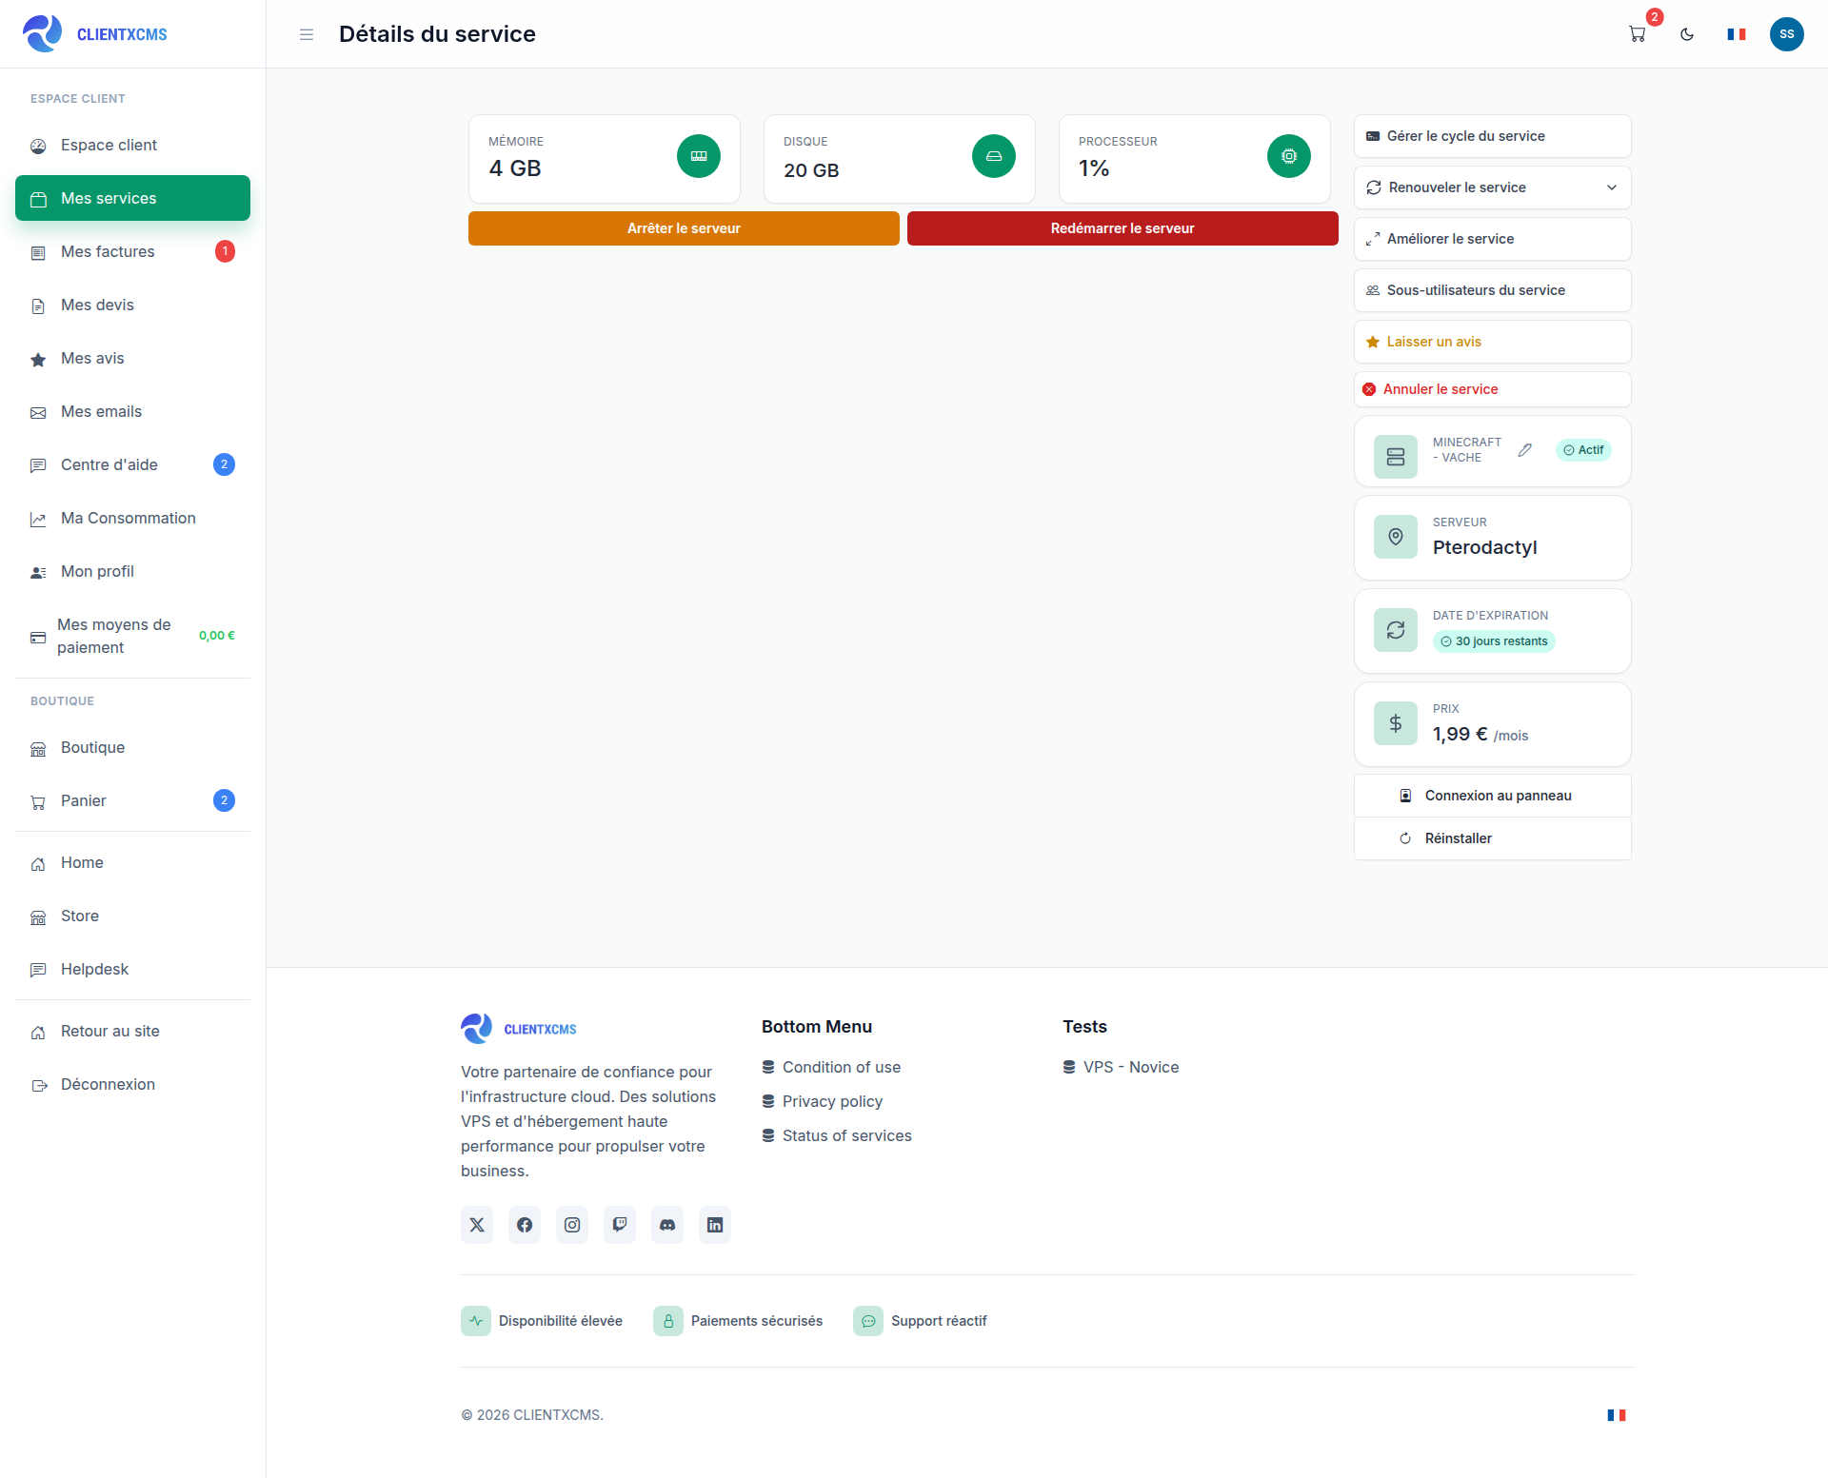Screen dimensions: 1828x1478
Task: Open language selector French flag in header
Action: coord(1737,34)
